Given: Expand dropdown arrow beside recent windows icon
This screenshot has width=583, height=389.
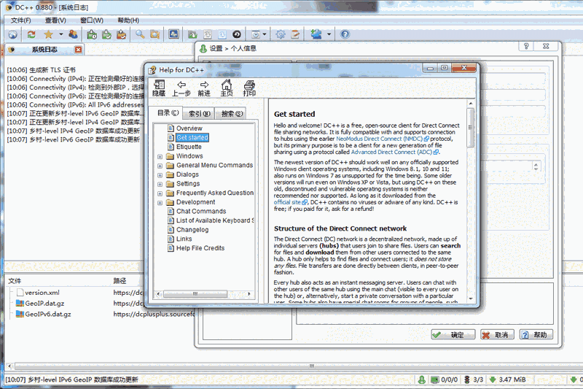Looking at the screenshot, I should pos(265,34).
